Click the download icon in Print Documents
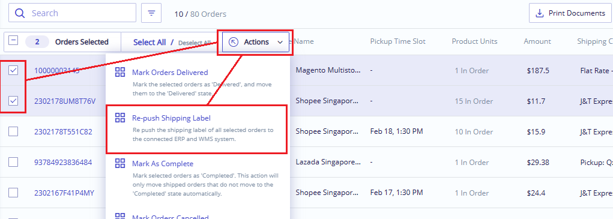This screenshot has height=219, width=613. pyautogui.click(x=540, y=13)
